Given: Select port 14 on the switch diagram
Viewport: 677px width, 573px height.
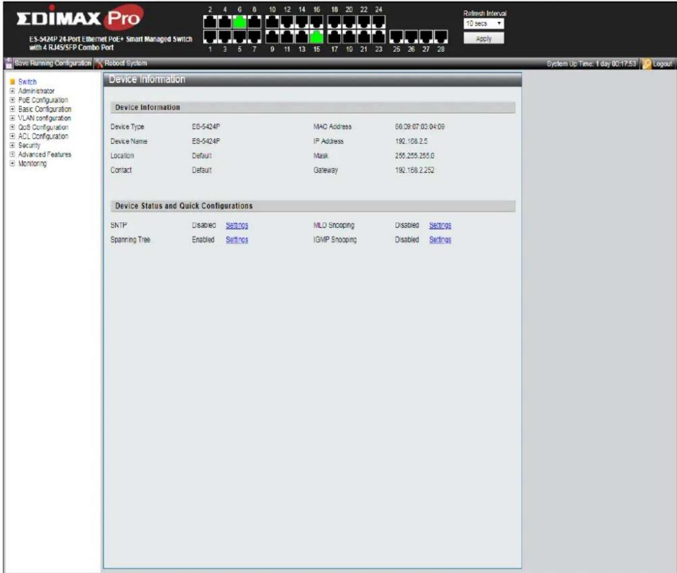Looking at the screenshot, I should [x=302, y=22].
